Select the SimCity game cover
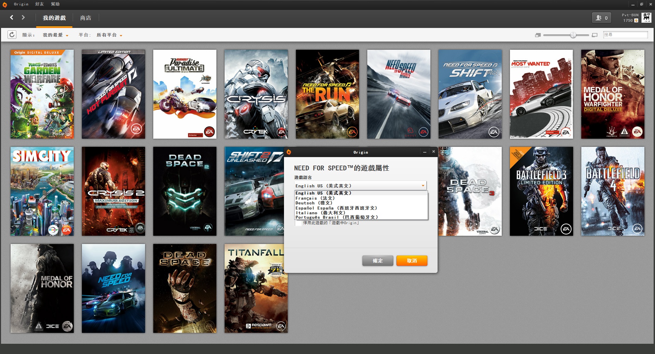 pyautogui.click(x=42, y=191)
